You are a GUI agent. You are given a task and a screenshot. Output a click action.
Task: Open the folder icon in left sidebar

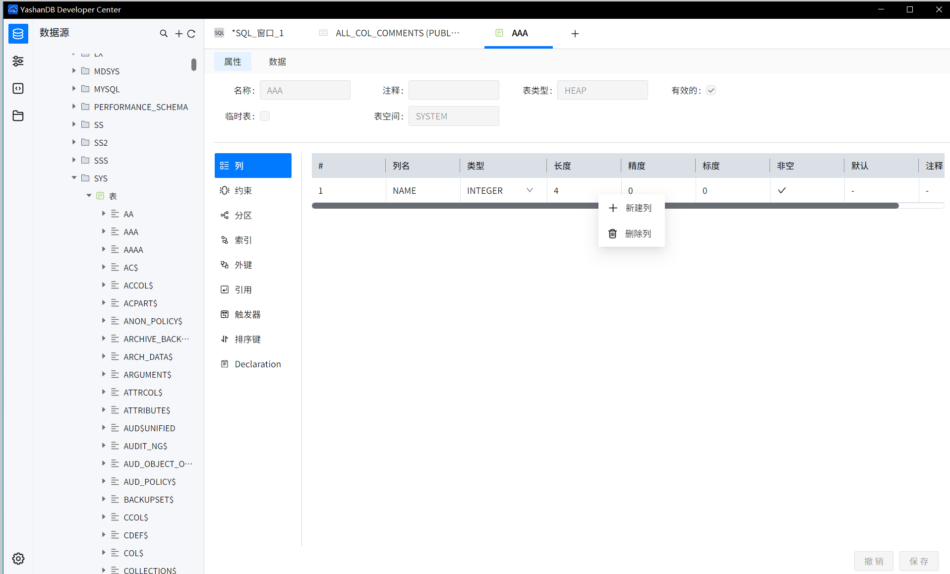click(x=18, y=115)
